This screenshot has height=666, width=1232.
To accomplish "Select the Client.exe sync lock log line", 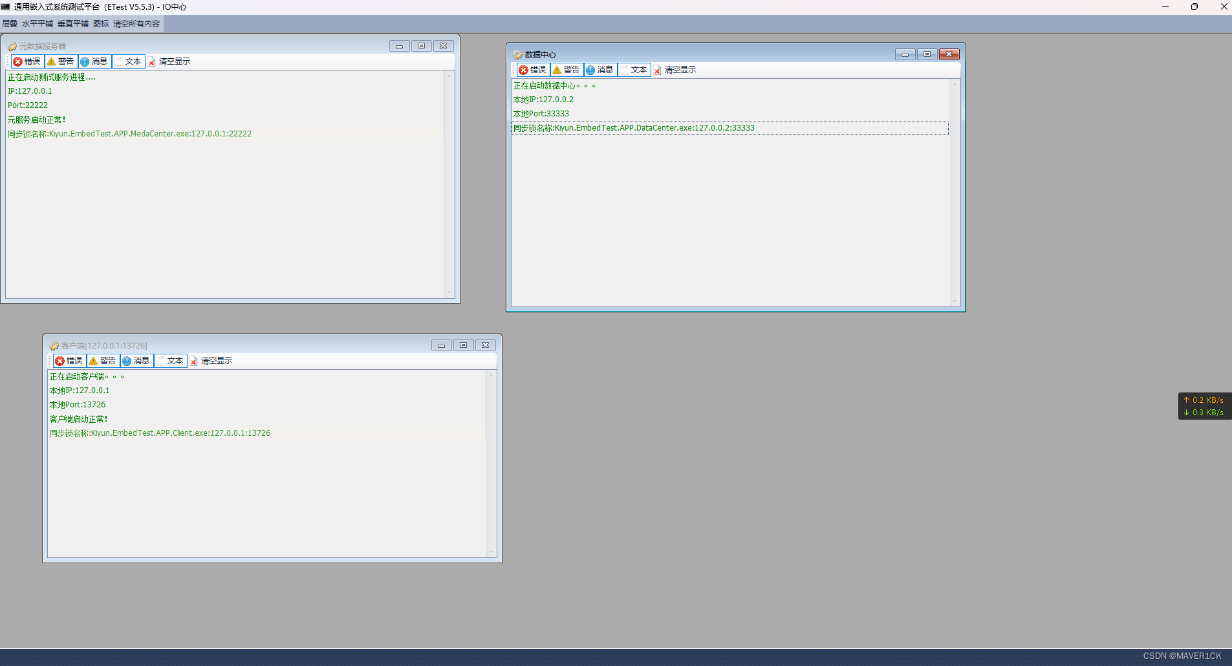I will [x=267, y=434].
